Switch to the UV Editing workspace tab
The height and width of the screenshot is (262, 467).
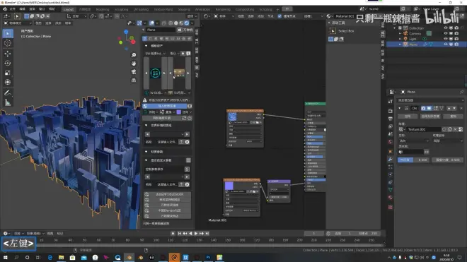point(141,9)
